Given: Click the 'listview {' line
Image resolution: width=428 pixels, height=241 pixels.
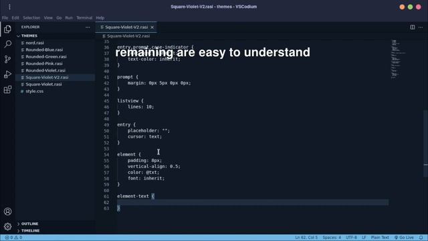Looking at the screenshot, I should [x=130, y=101].
